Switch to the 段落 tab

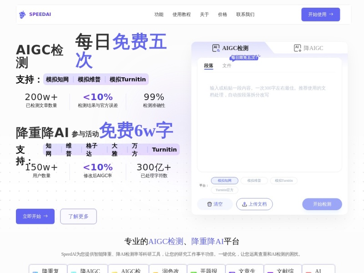point(209,66)
